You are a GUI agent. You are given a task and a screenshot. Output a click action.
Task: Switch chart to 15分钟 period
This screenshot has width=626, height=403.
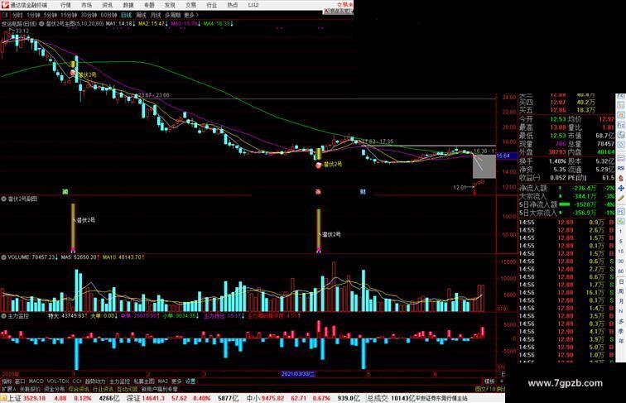pos(69,15)
